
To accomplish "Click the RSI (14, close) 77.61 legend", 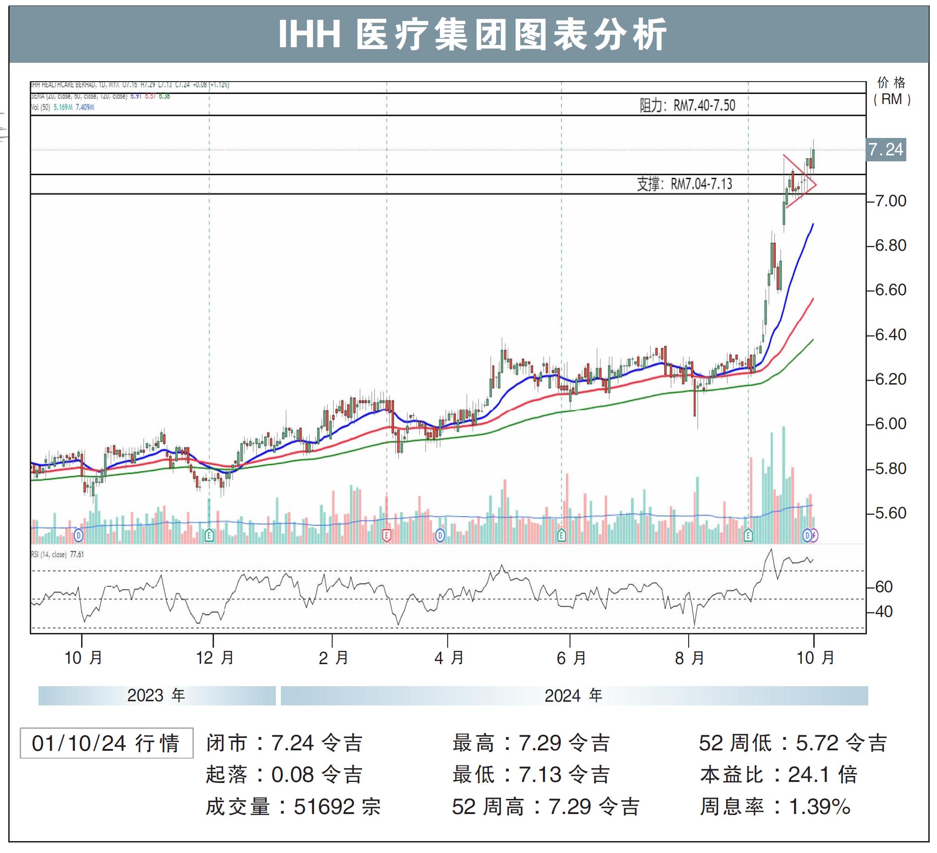I will 58,554.
